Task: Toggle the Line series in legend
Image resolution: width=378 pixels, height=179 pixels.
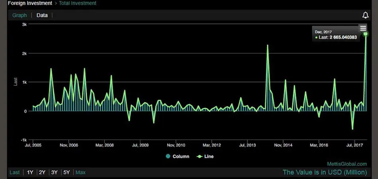Action: (205, 156)
